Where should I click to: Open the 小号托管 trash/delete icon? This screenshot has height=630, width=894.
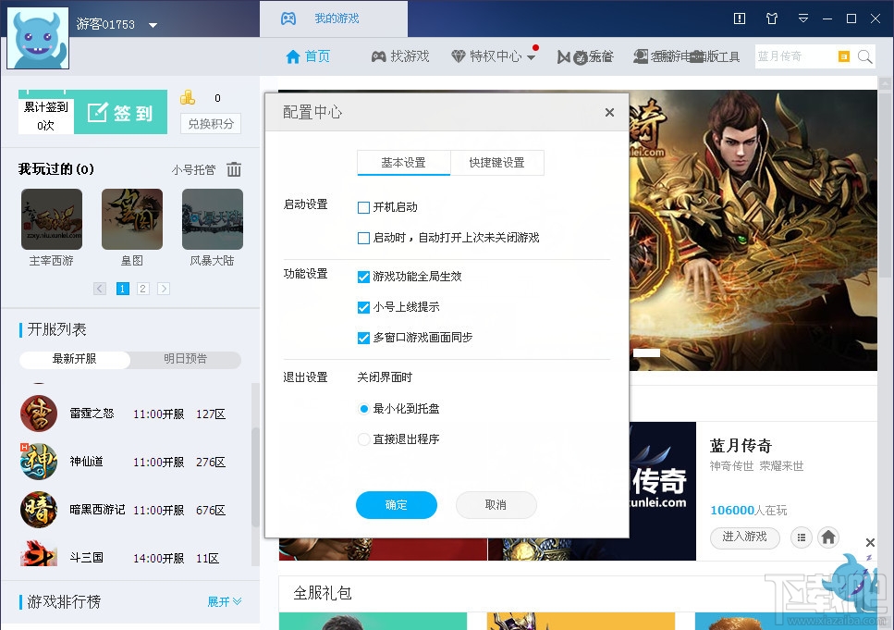[235, 169]
